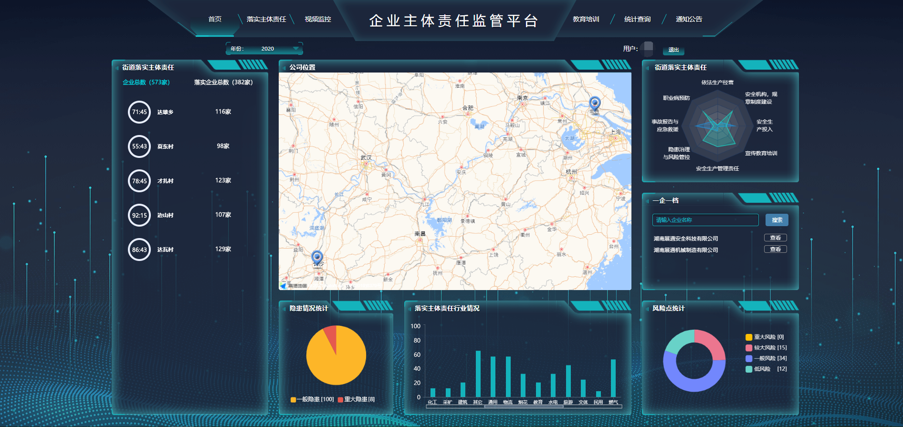Viewport: 903px width, 427px height.
Task: Select the 71:45 circle for 达雄乡
Action: click(139, 112)
